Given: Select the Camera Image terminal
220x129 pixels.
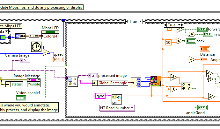Looking at the screenshot, I should tap(25, 60).
